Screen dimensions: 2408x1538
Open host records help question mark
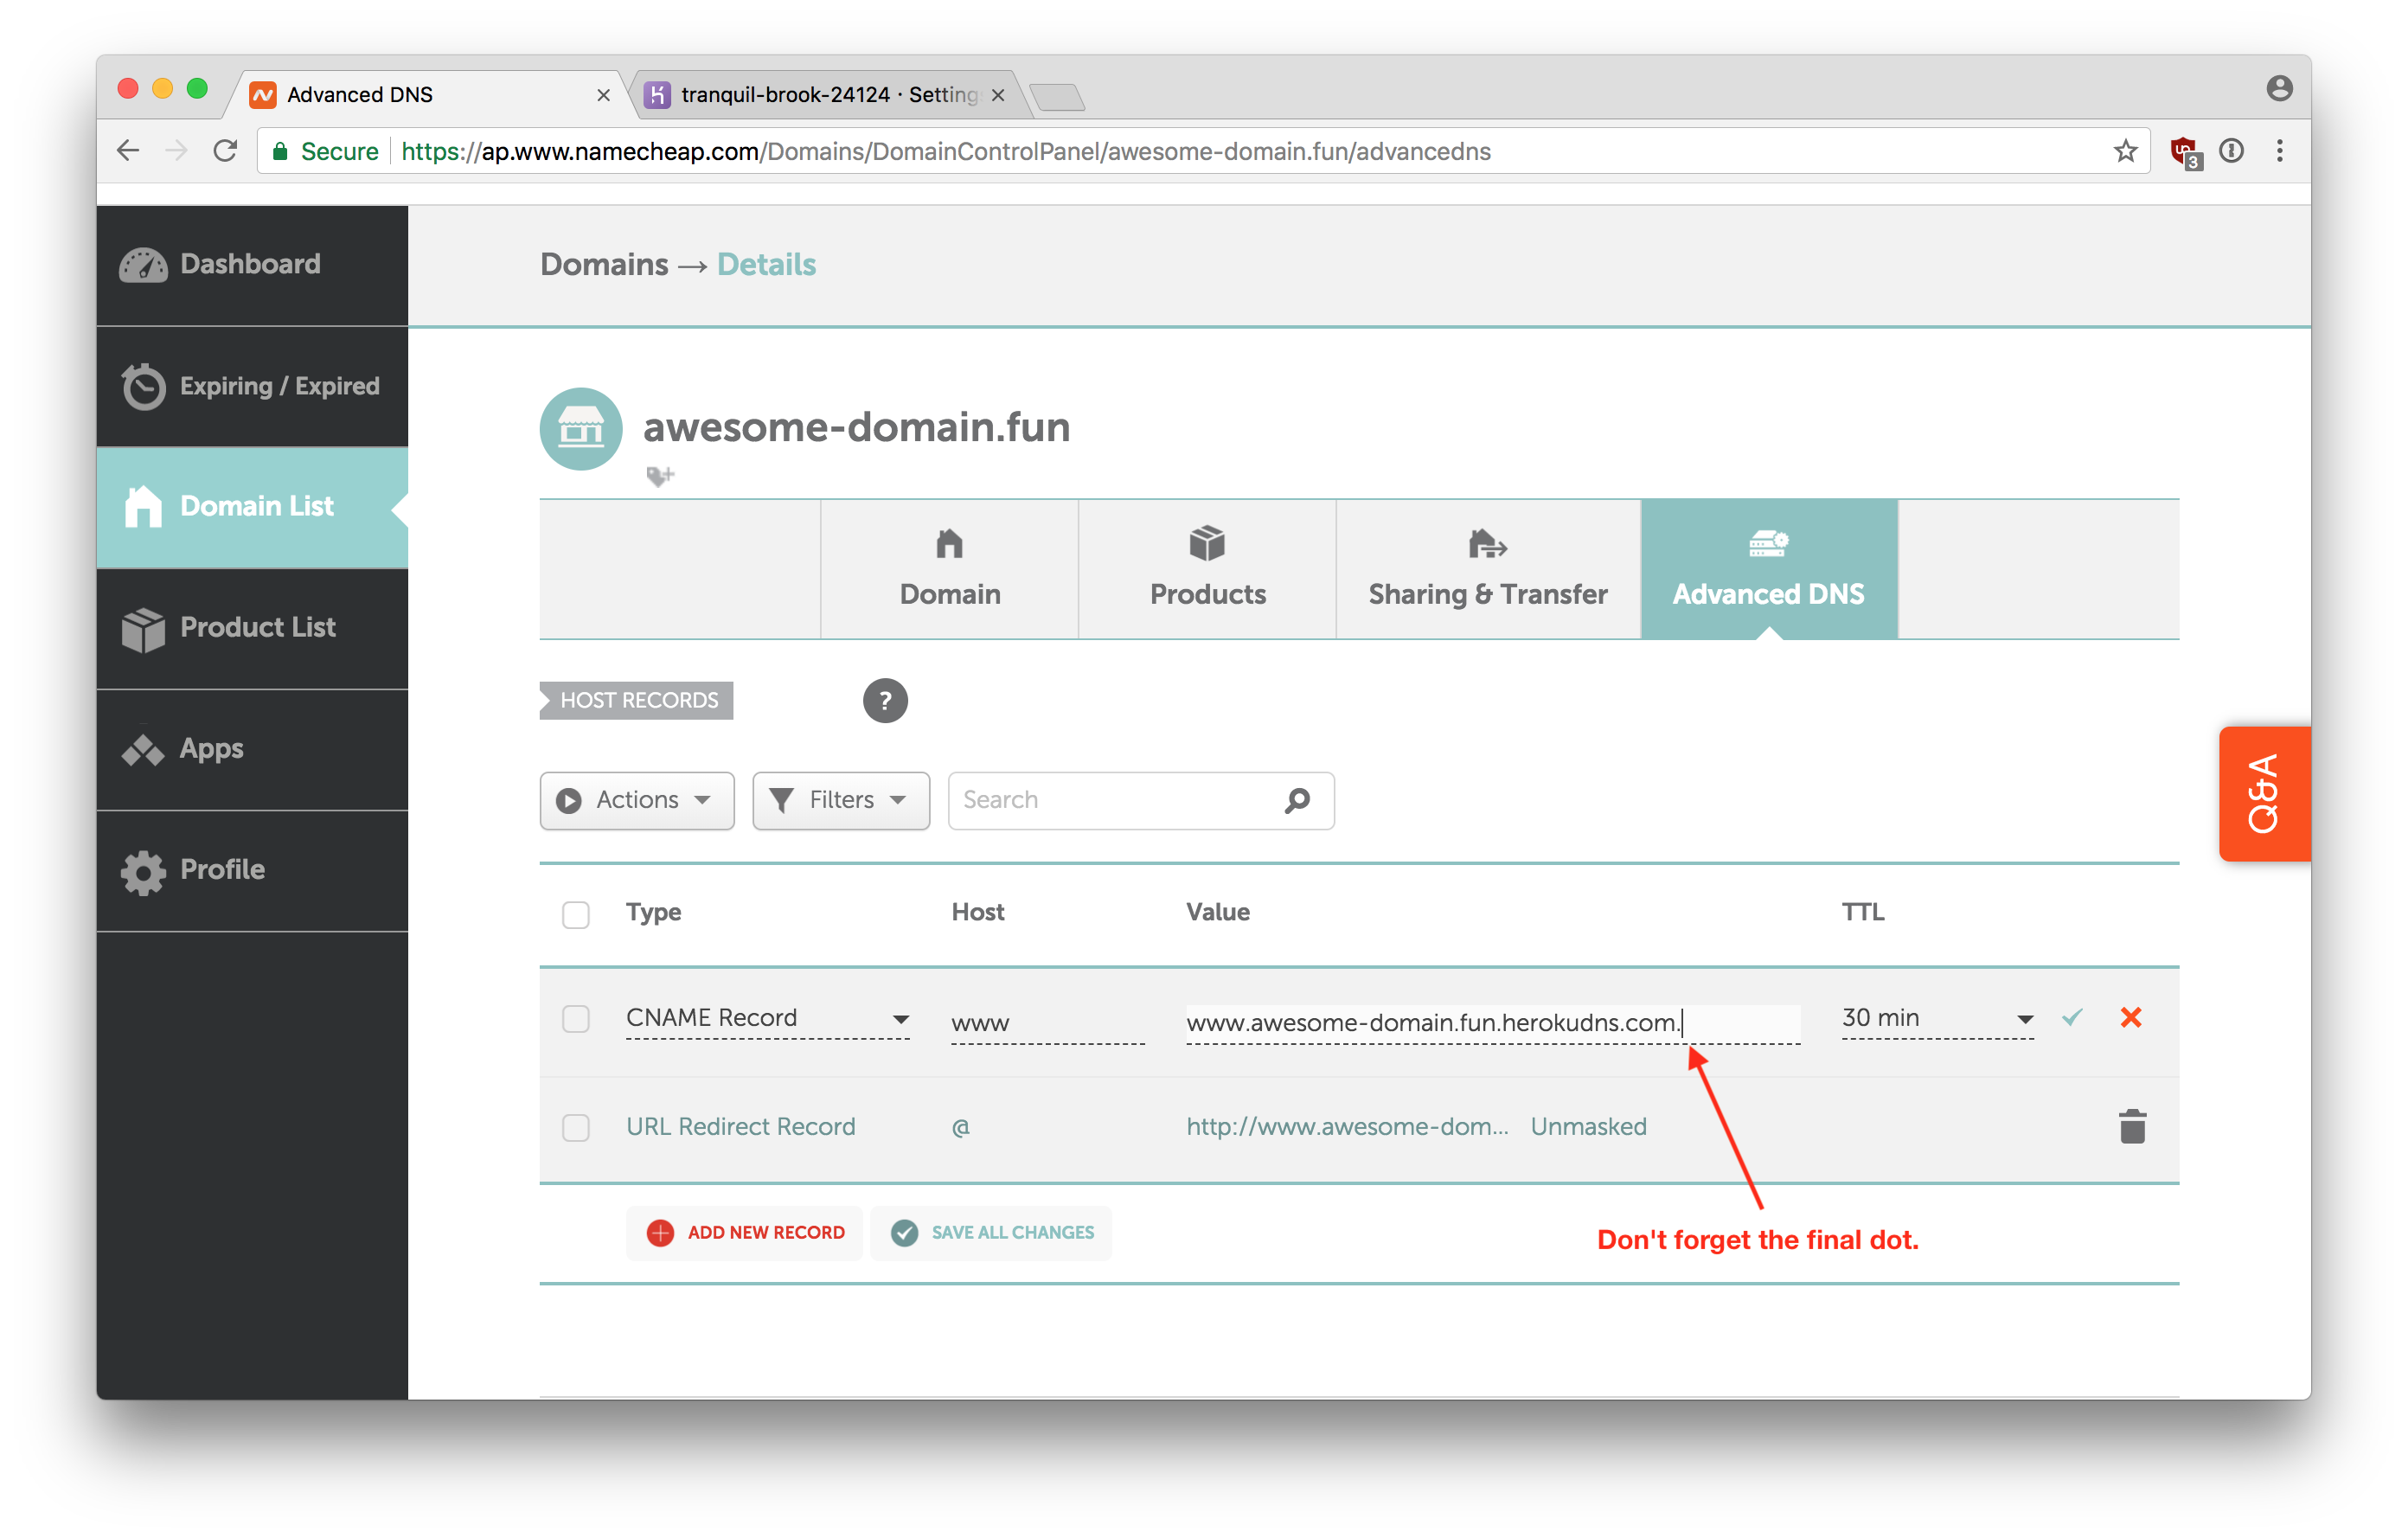(x=884, y=700)
